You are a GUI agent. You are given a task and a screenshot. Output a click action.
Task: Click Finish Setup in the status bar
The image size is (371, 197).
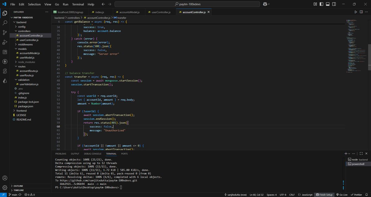point(324,195)
